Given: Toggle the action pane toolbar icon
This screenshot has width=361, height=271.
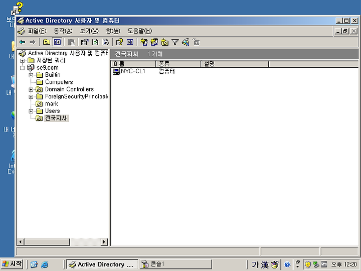Looking at the screenshot, I should (130, 42).
